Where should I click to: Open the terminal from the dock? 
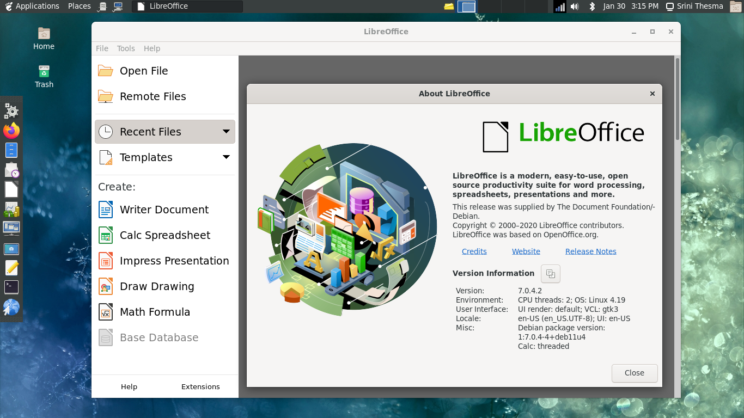pos(11,287)
